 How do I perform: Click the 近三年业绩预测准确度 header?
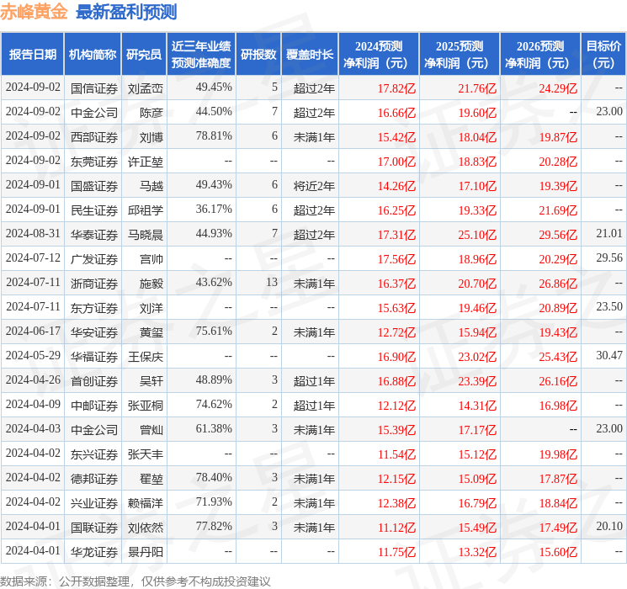click(x=201, y=55)
